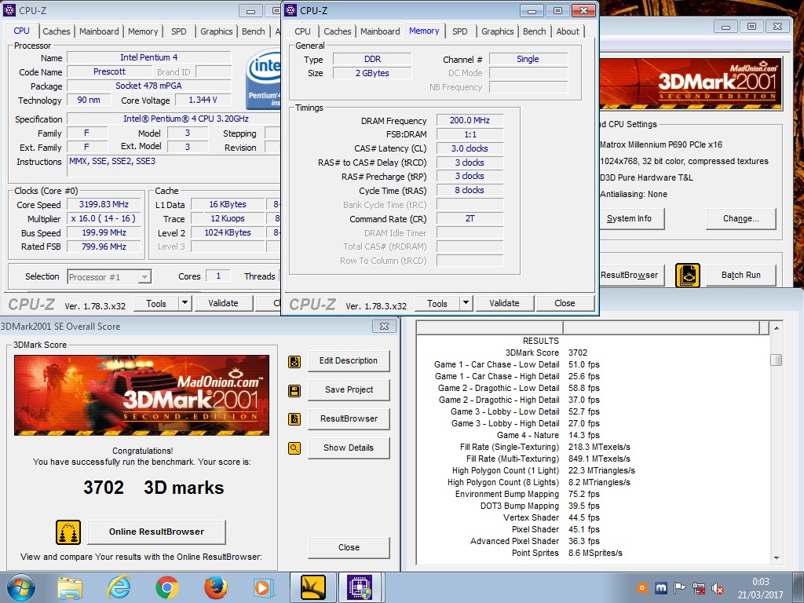Viewport: 804px width, 603px height.
Task: Click the 'Game 4 - Nature' results row
Action: pyautogui.click(x=548, y=435)
